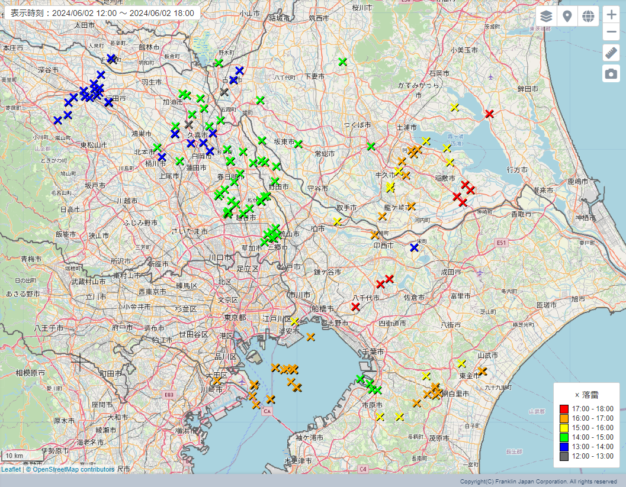Zoom out using the minus button

611,32
